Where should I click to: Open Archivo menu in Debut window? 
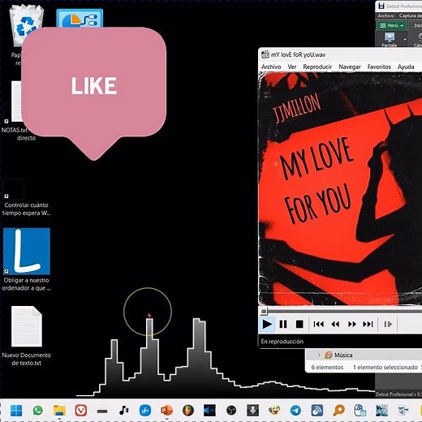[x=385, y=15]
